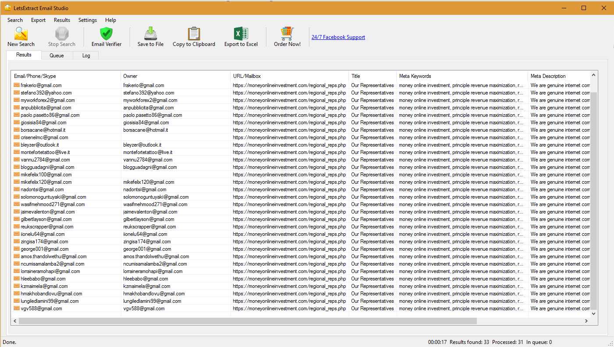The height and width of the screenshot is (347, 614).
Task: Open the Search menu
Action: 15,20
